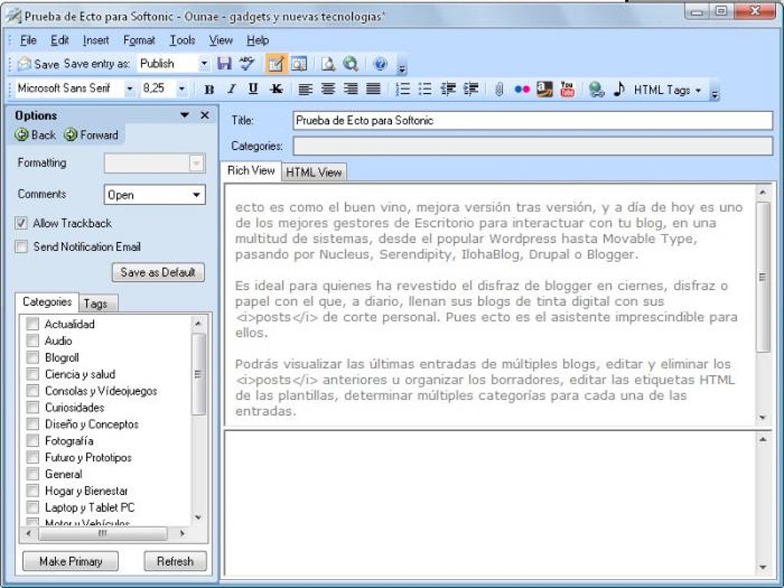Screen dimensions: 784x588
Task: Toggle the Allow Trackback checkbox
Action: point(21,223)
